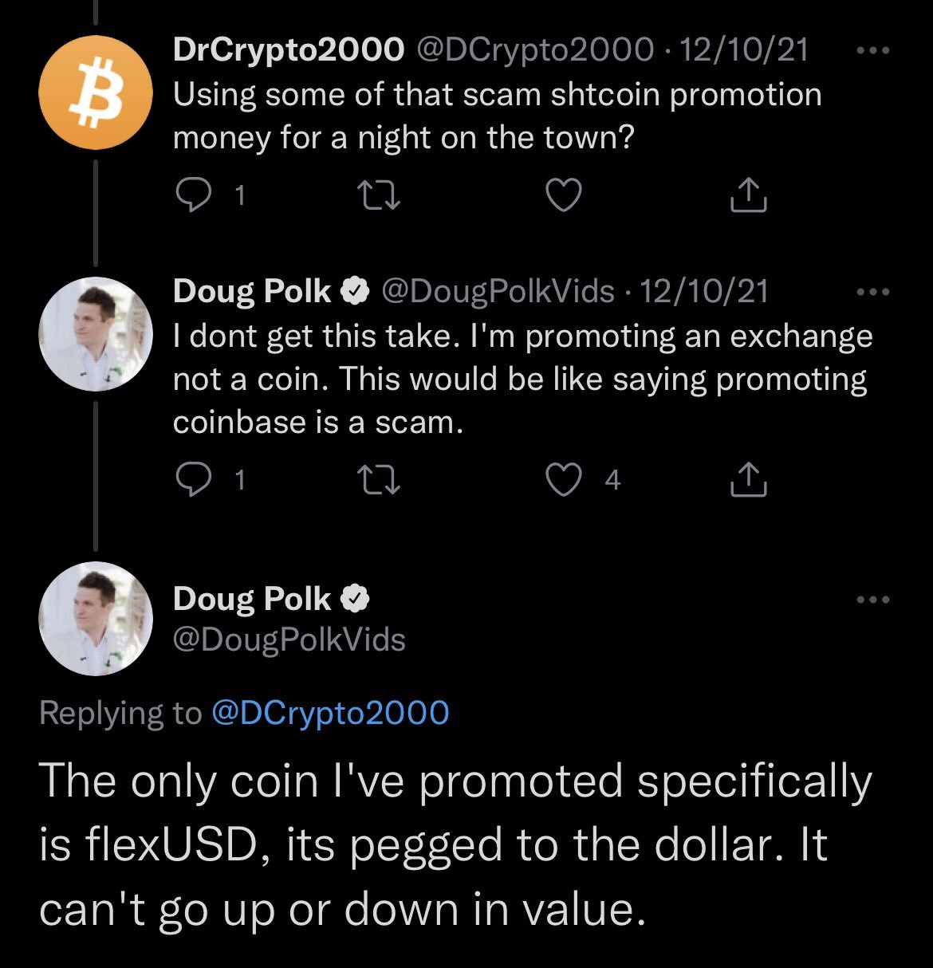Open Doug Polk's avatar on the exchange tweet
The width and height of the screenshot is (933, 968).
click(x=96, y=334)
